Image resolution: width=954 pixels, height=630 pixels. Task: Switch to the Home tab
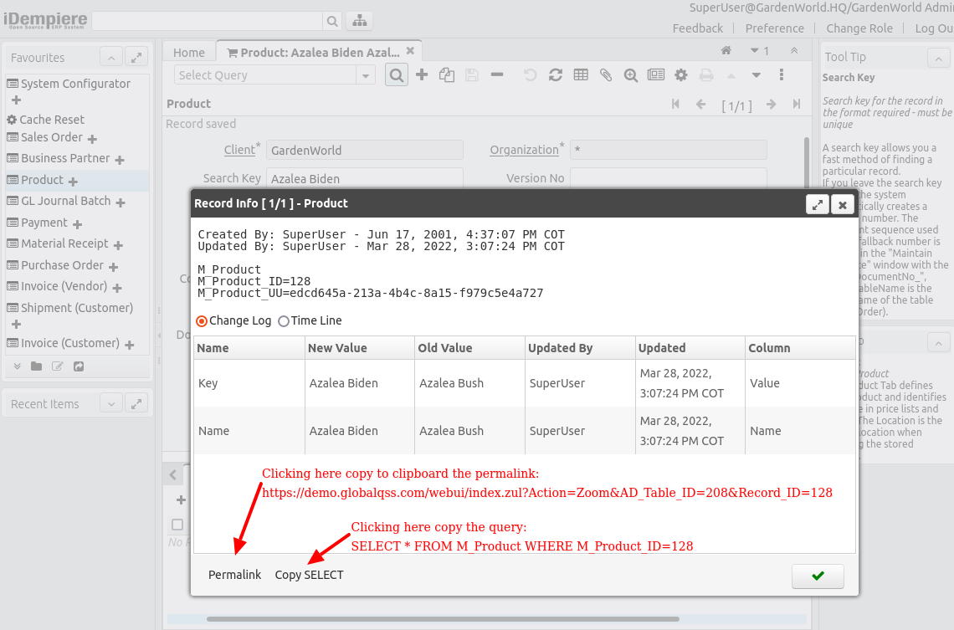tap(189, 53)
